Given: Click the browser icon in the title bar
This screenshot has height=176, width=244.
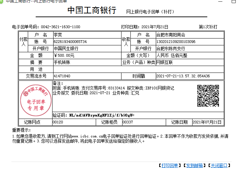Looking at the screenshot, I should pyautogui.click(x=3, y=1).
